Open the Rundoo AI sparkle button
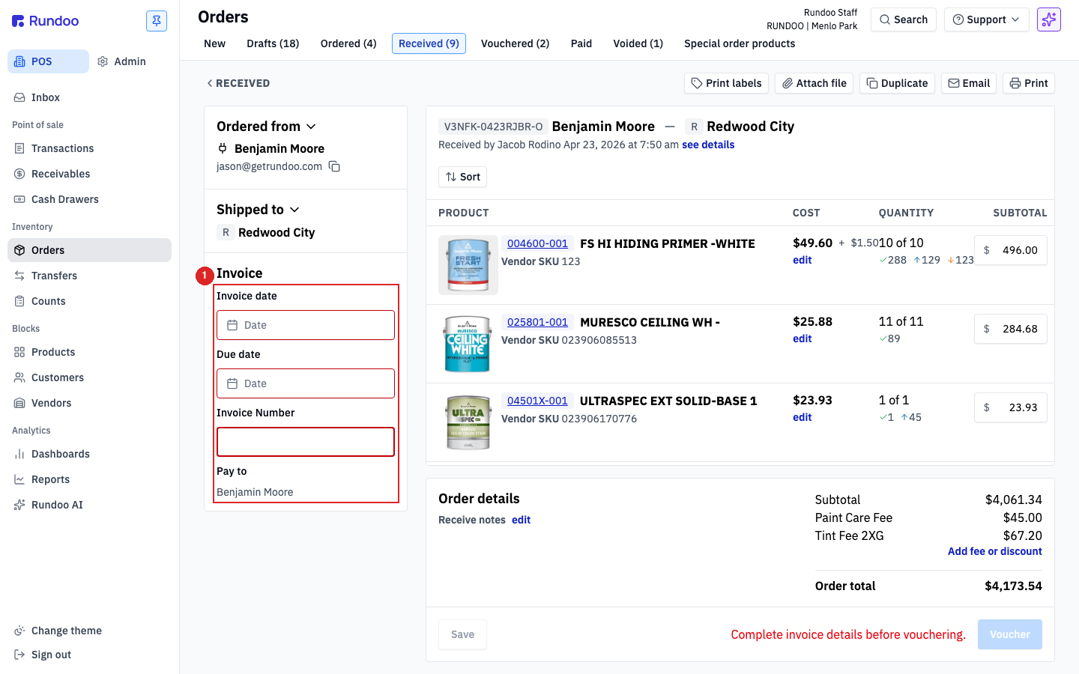The height and width of the screenshot is (674, 1079). point(1049,19)
